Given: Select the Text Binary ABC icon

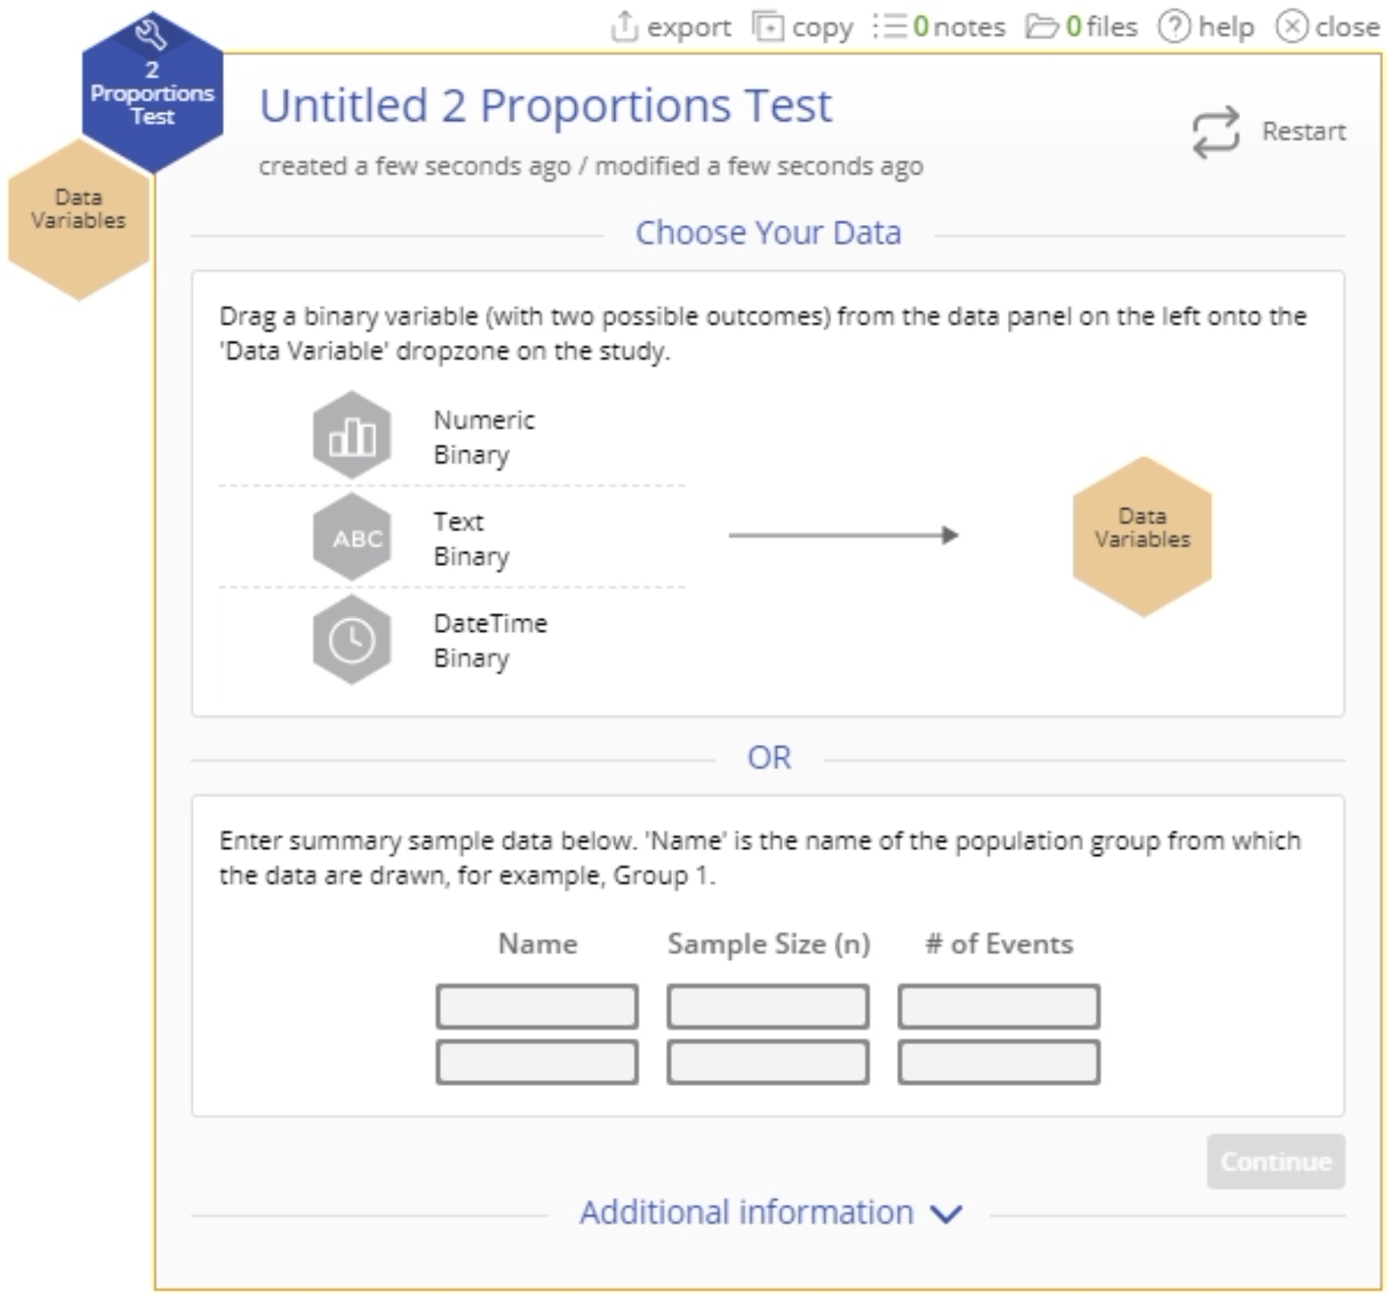Looking at the screenshot, I should 352,537.
